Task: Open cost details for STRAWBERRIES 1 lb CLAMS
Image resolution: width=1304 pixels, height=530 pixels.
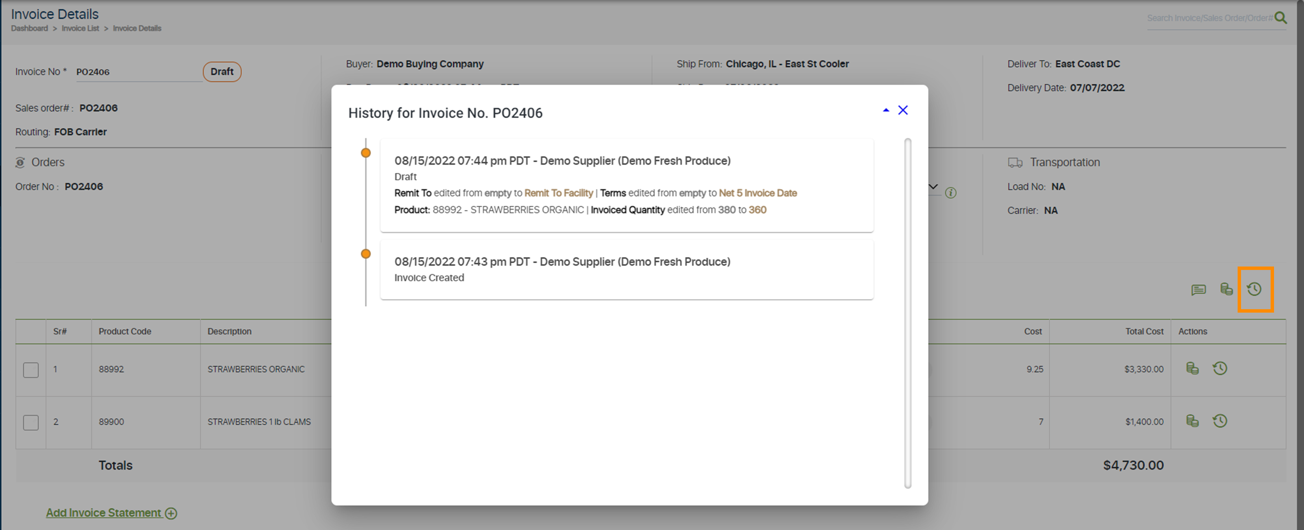Action: click(x=1192, y=421)
